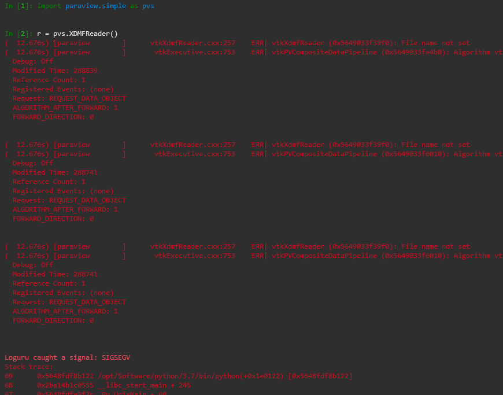Click the FORWARD_DIRECTION: 0 line

[x=55, y=116]
